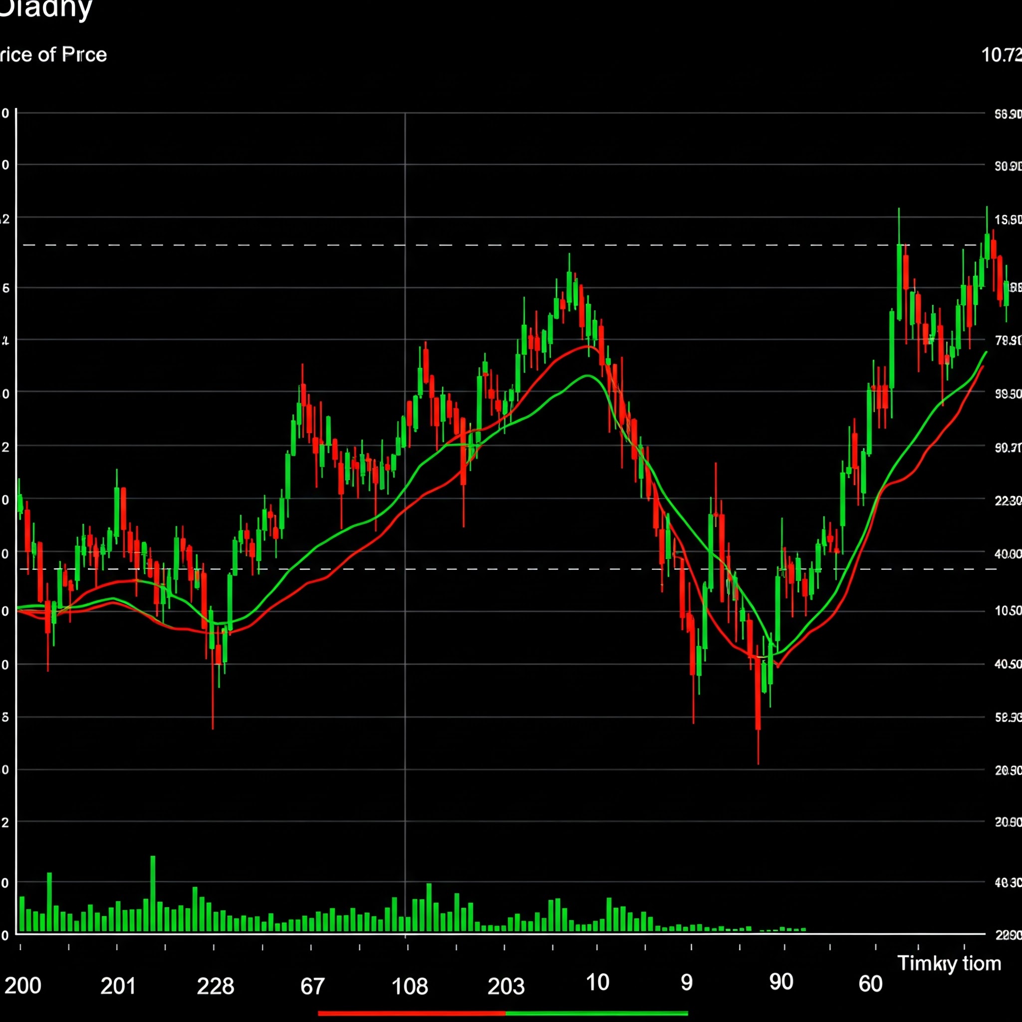Click the 'rice of Prrce' subtitle text
The width and height of the screenshot is (1022, 1022).
pyautogui.click(x=53, y=55)
